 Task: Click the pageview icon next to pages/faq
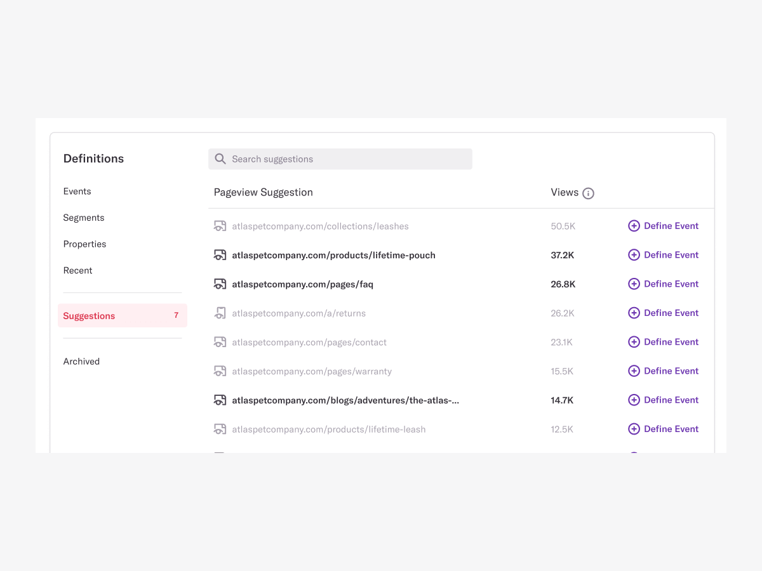pos(220,284)
